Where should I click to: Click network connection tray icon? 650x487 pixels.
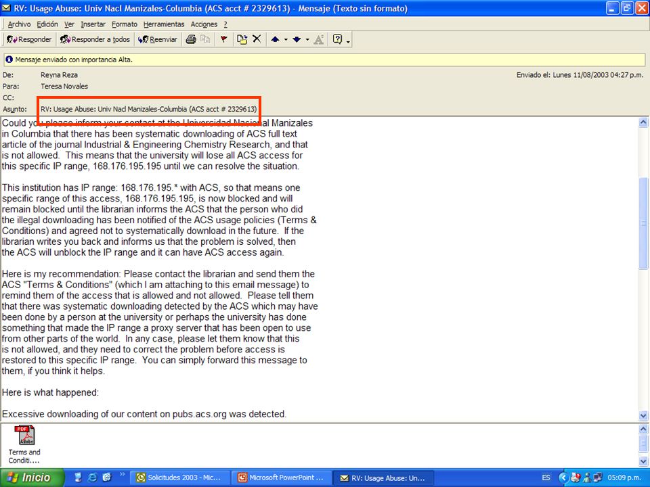tap(598, 478)
